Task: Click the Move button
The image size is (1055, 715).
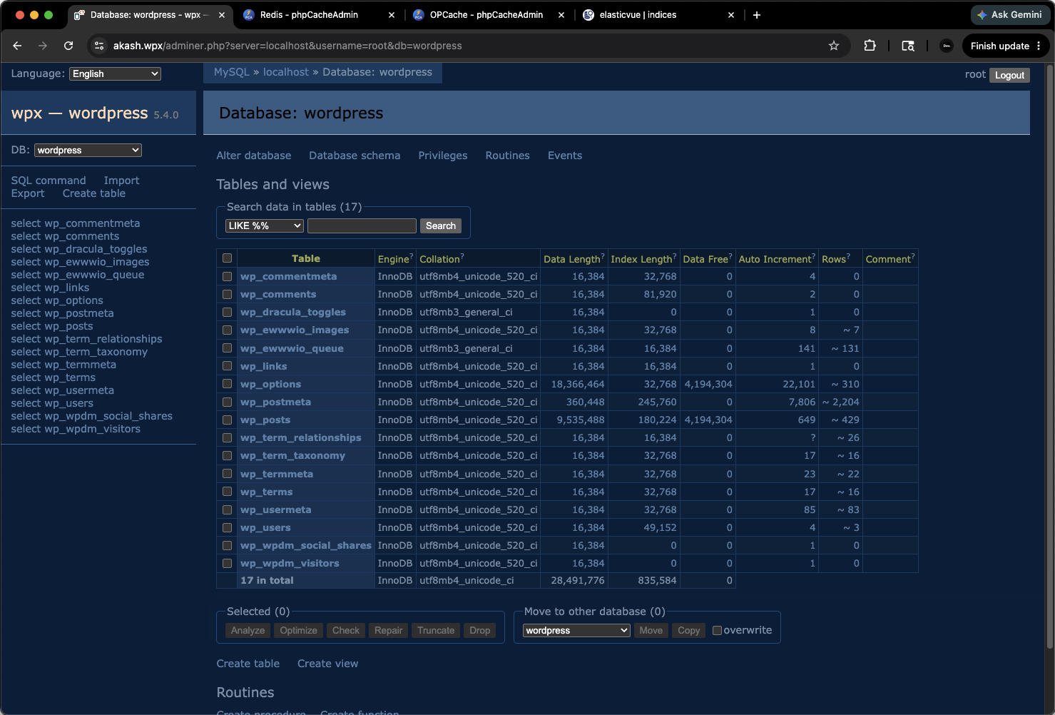Action: point(651,630)
